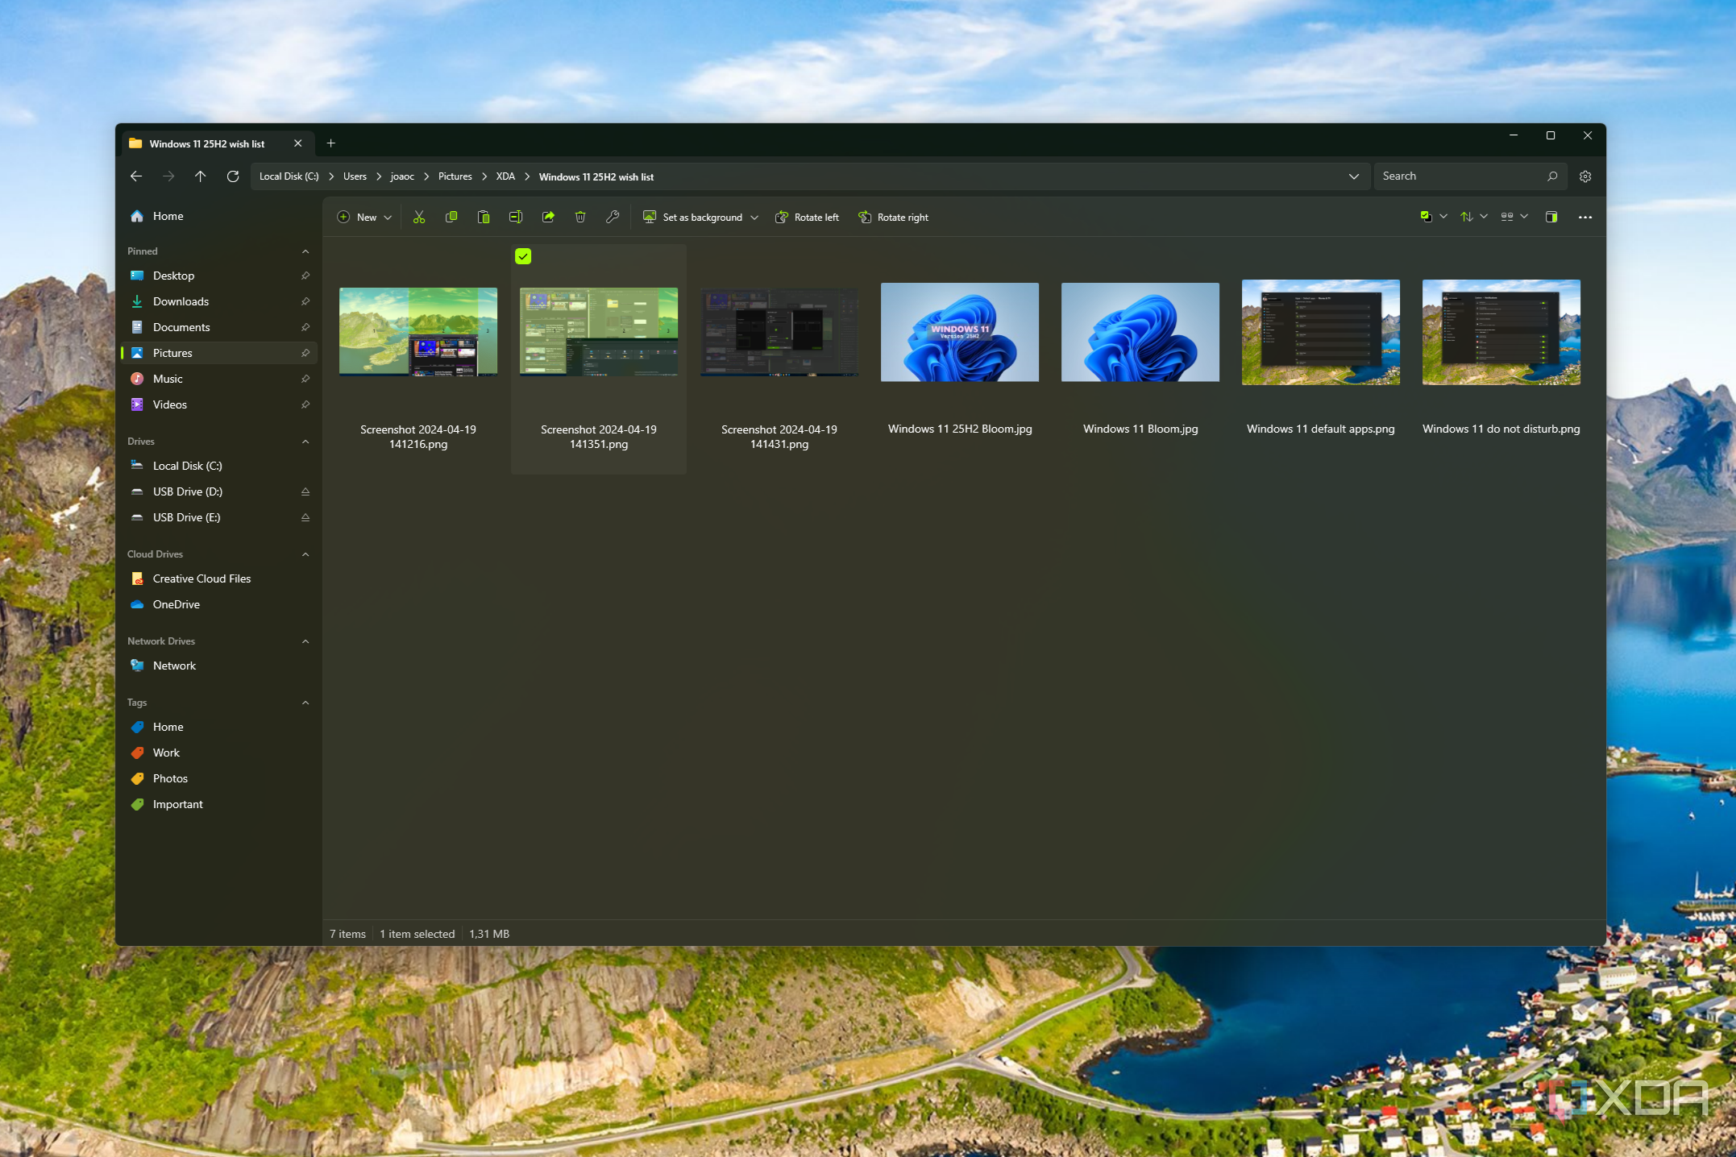Toggle the preview pane
The width and height of the screenshot is (1736, 1157).
(1551, 217)
